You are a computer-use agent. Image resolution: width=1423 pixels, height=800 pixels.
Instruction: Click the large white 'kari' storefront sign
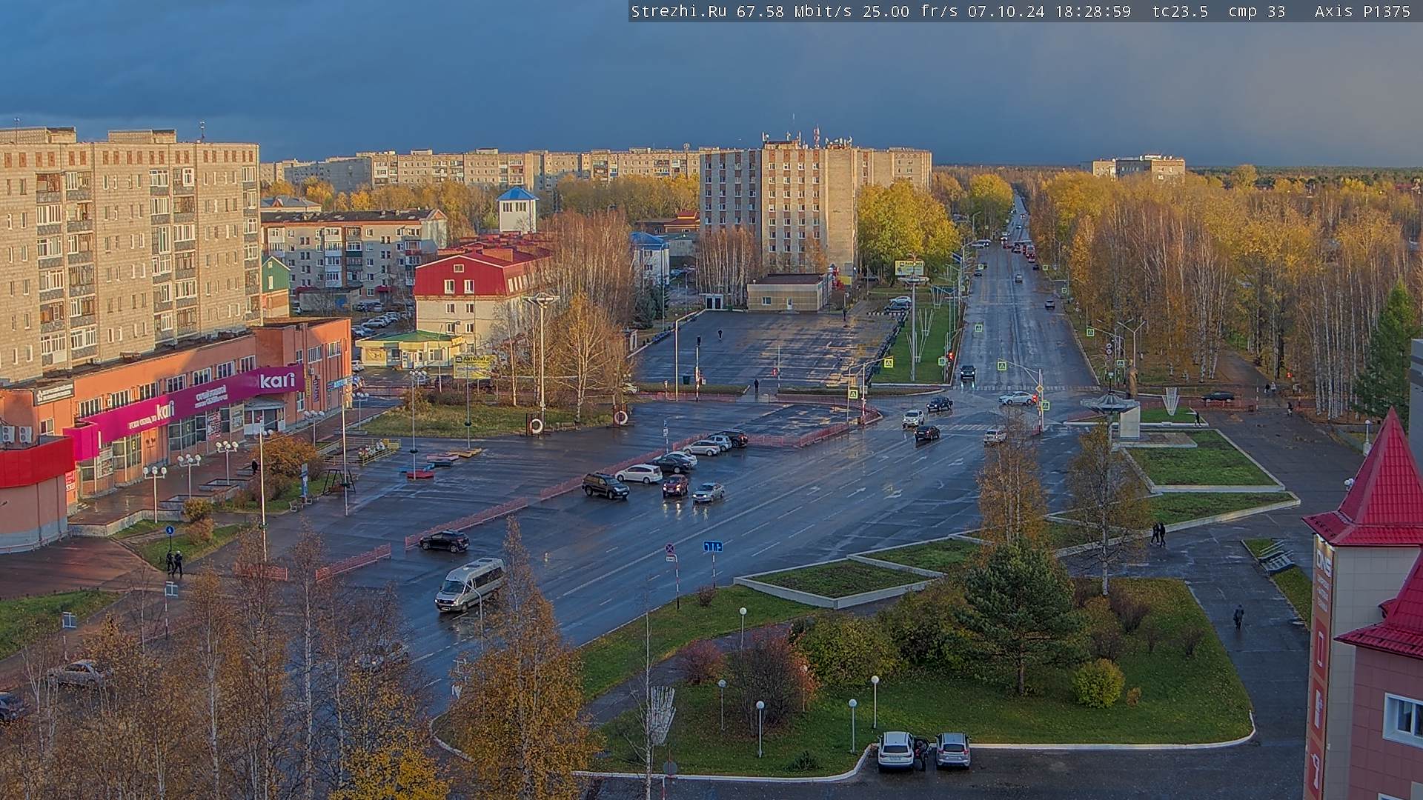(x=277, y=380)
